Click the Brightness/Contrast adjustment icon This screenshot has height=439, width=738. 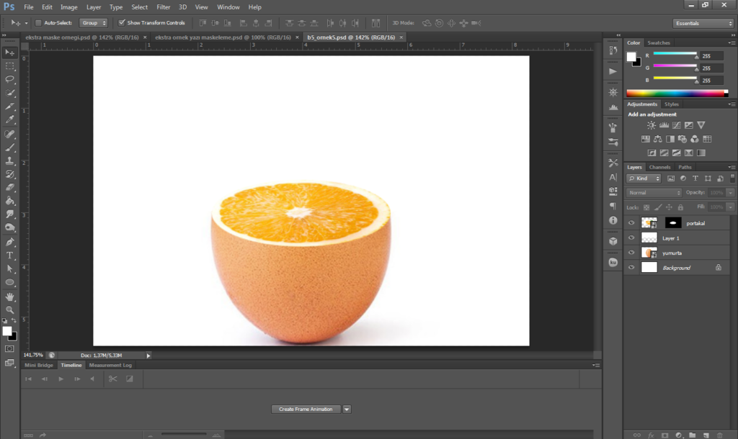click(x=652, y=125)
